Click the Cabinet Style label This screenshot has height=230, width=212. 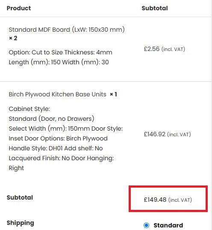point(29,109)
